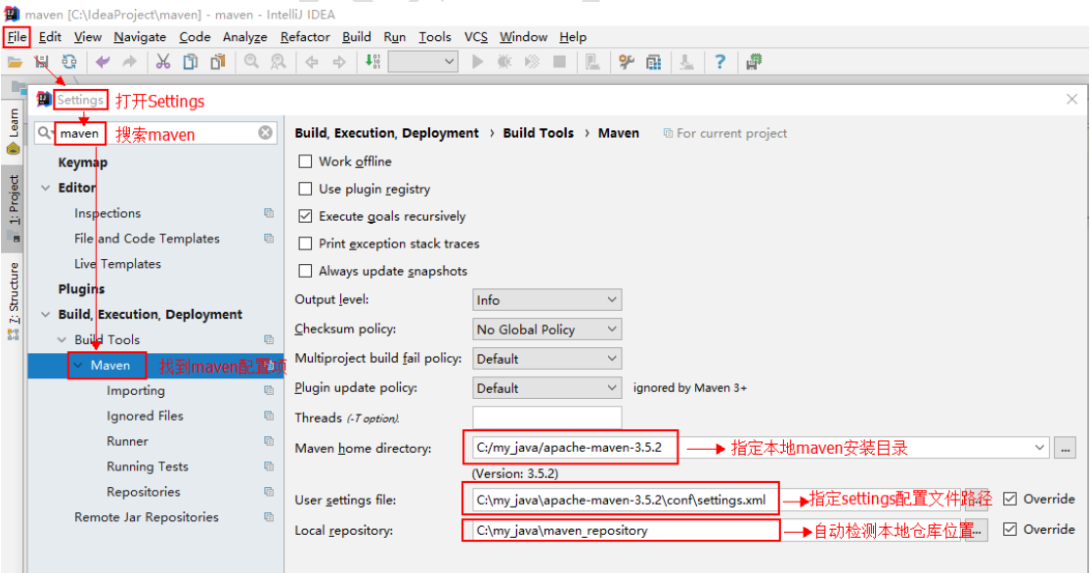Viewport: 1091px width, 573px height.
Task: Open the Edit menu
Action: (50, 37)
